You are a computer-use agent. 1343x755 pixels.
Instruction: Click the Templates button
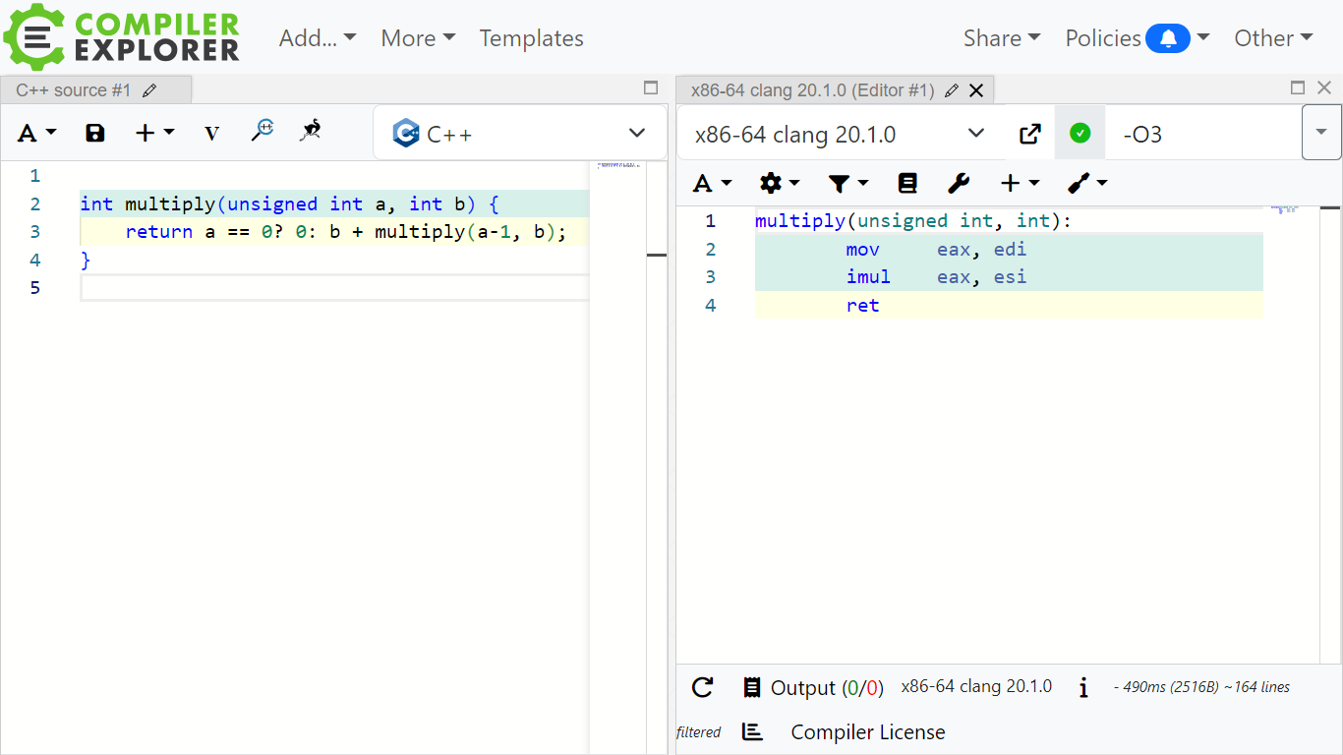click(531, 38)
